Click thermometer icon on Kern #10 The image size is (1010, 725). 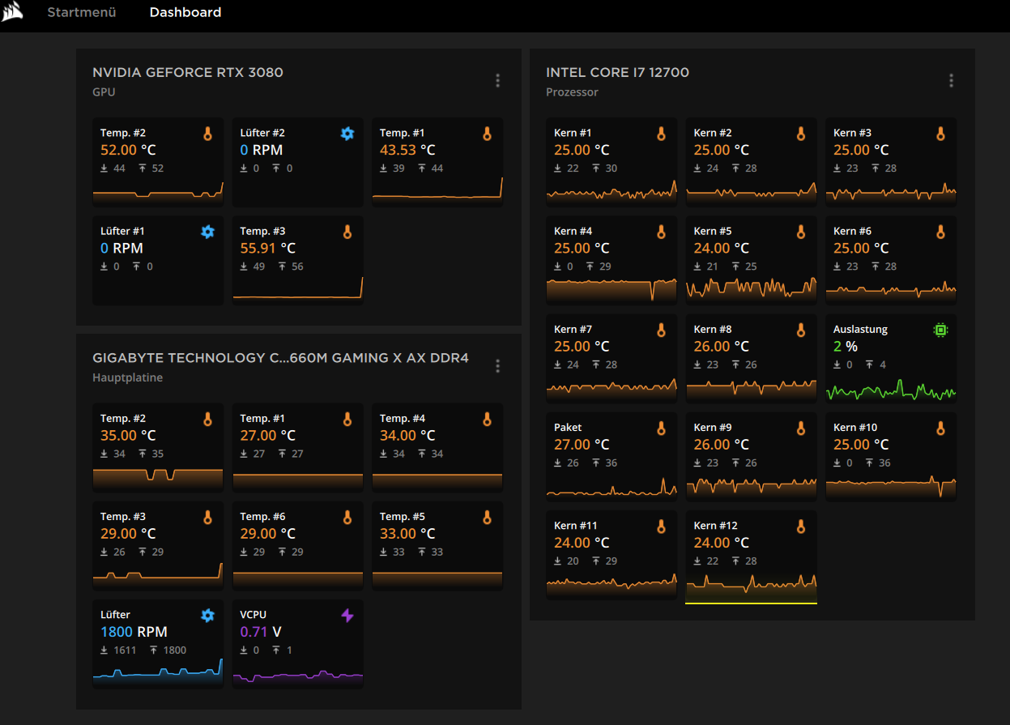(x=940, y=428)
